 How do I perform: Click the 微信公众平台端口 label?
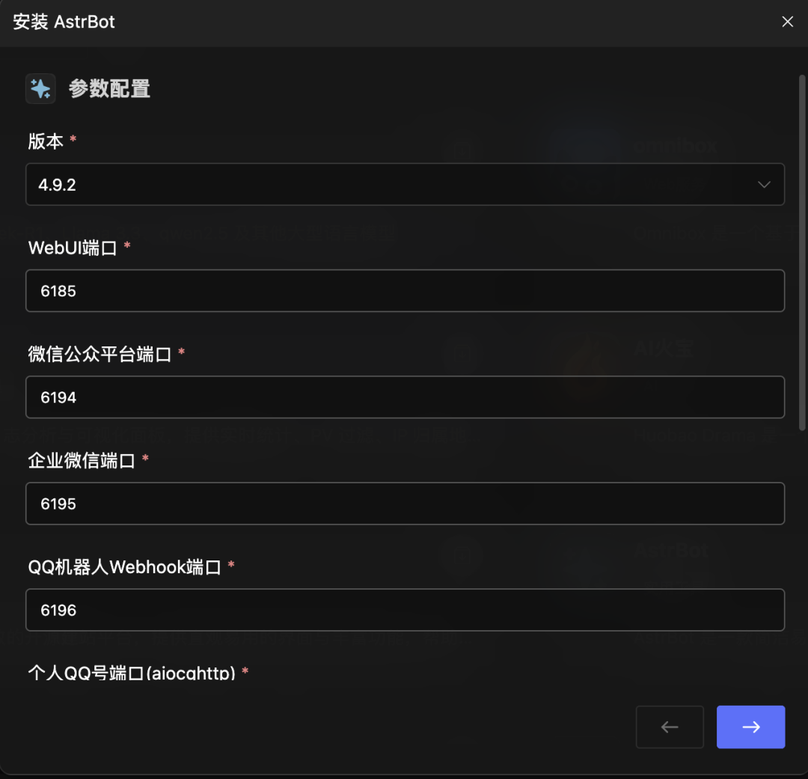pyautogui.click(x=100, y=354)
